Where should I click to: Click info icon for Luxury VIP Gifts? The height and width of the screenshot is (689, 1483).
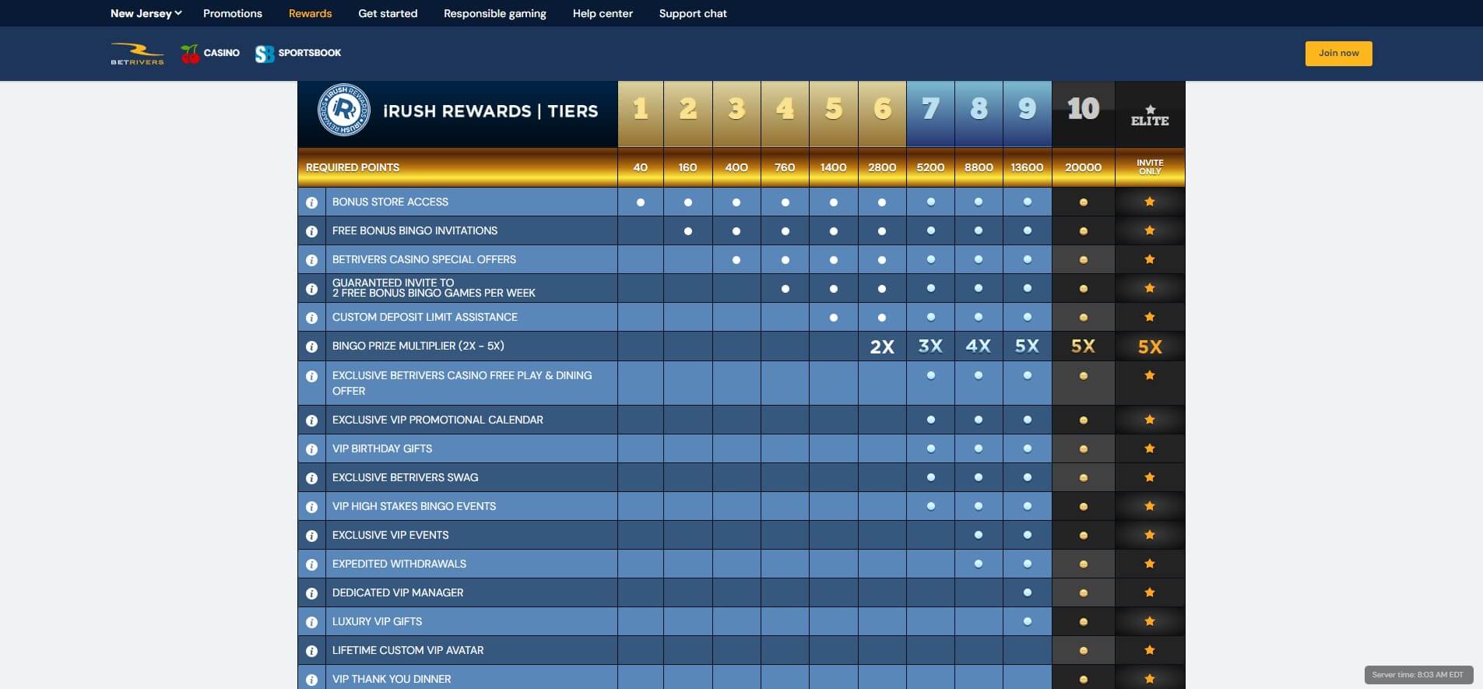click(x=311, y=622)
